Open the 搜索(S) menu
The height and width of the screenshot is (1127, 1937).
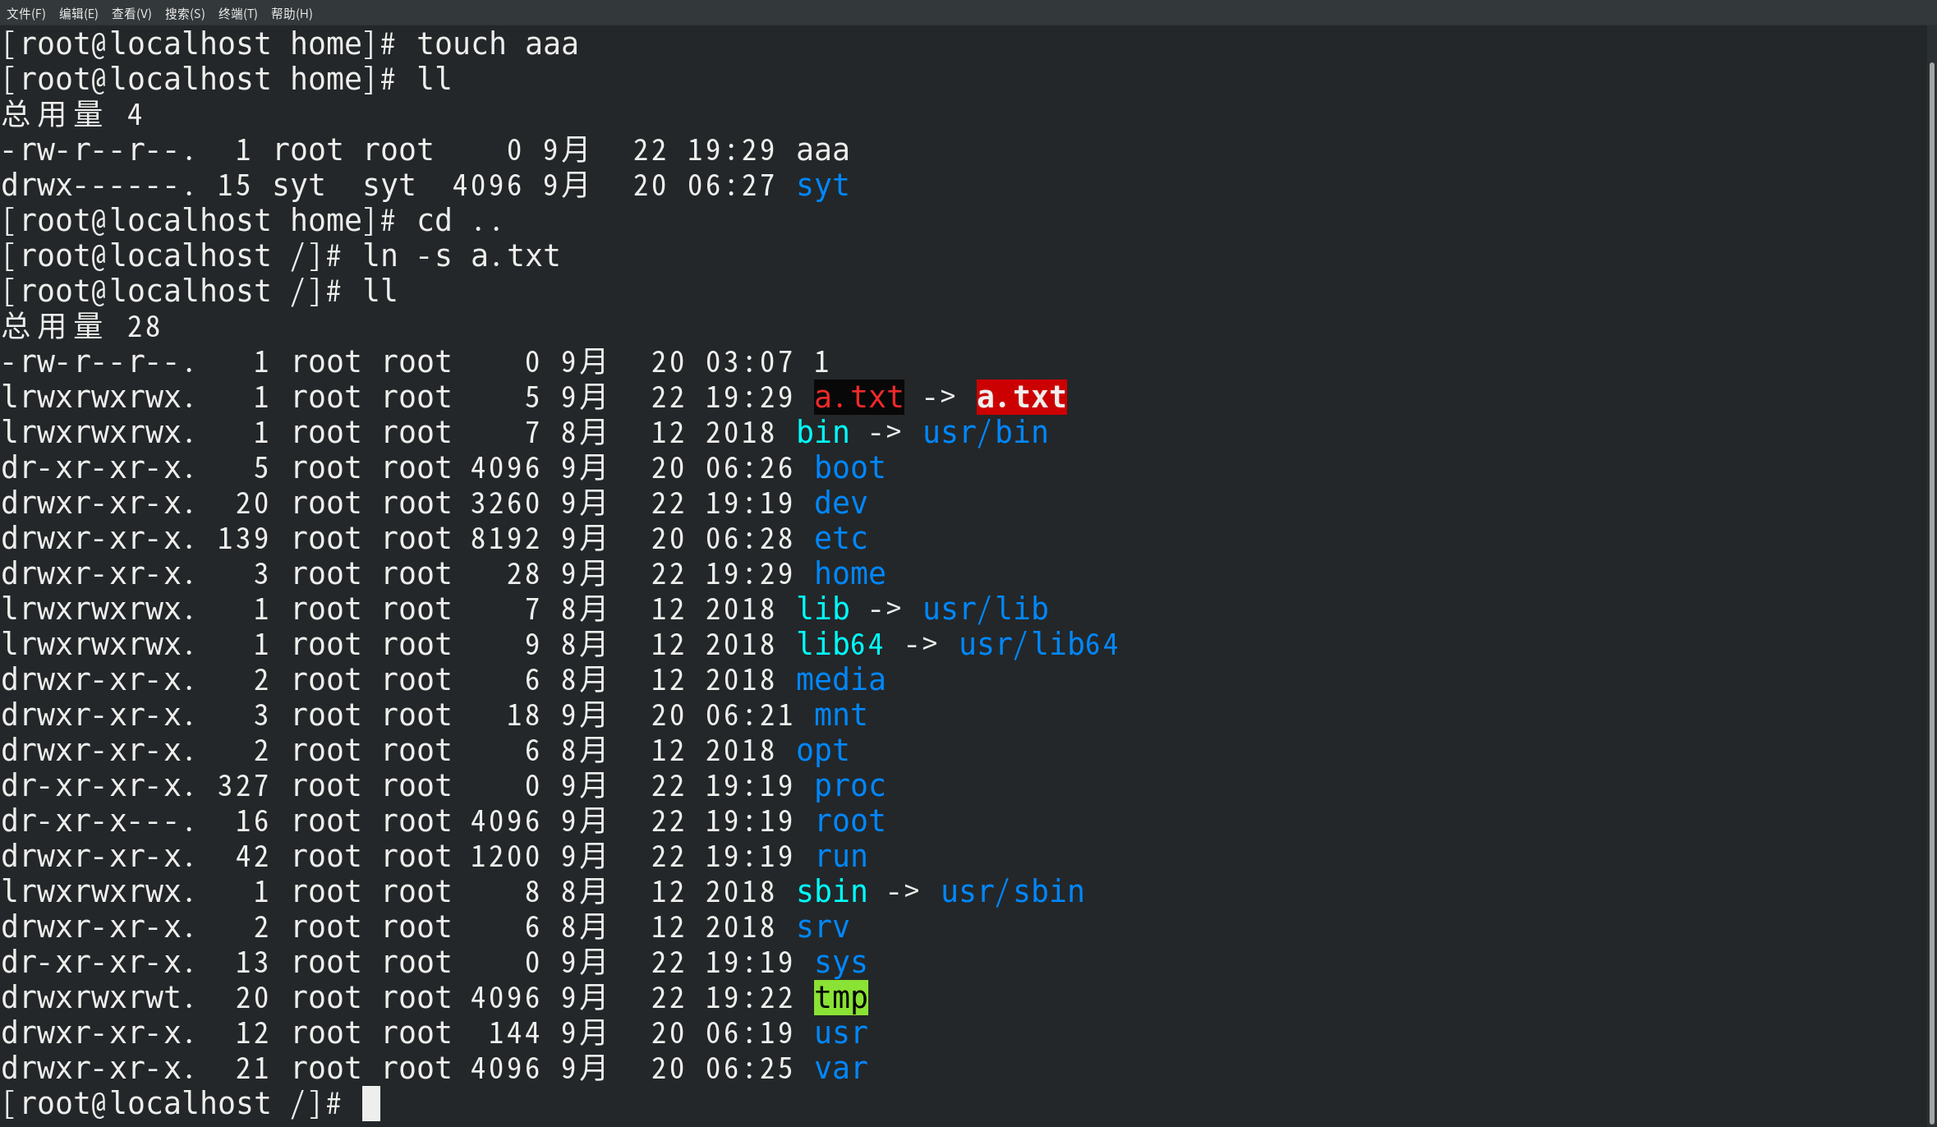click(185, 13)
